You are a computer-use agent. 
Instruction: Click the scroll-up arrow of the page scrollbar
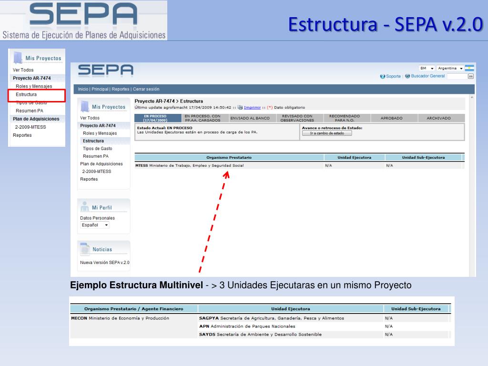click(472, 97)
